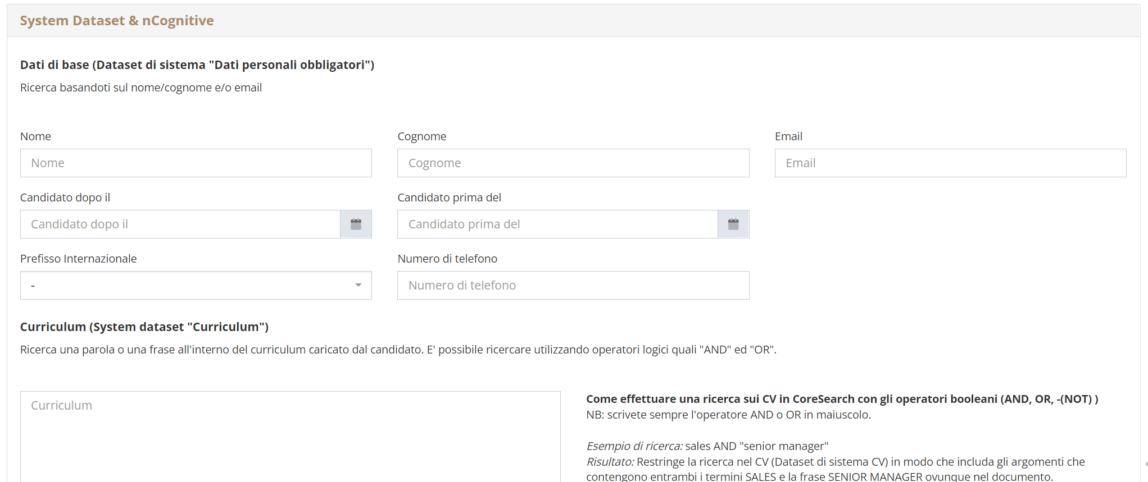Click the 'Candidato prima del' label above its field
Image resolution: width=1148 pixels, height=482 pixels.
click(449, 198)
